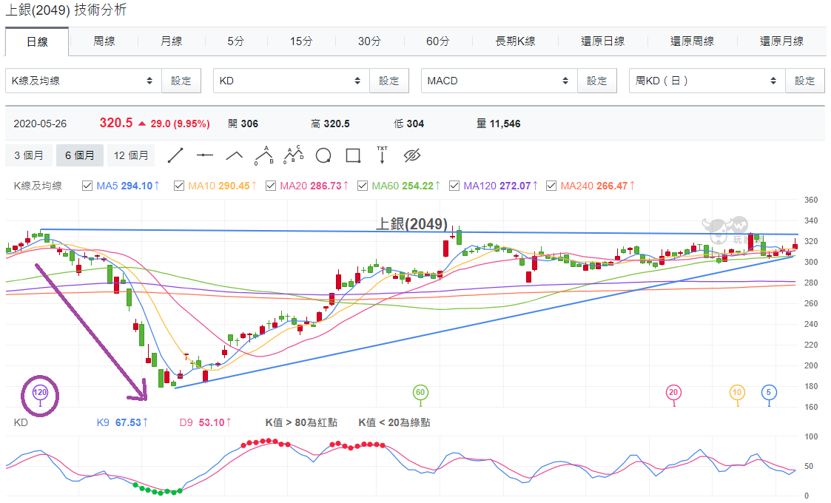This screenshot has width=831, height=503.
Task: Open the MACD indicator dropdown
Action: (499, 81)
